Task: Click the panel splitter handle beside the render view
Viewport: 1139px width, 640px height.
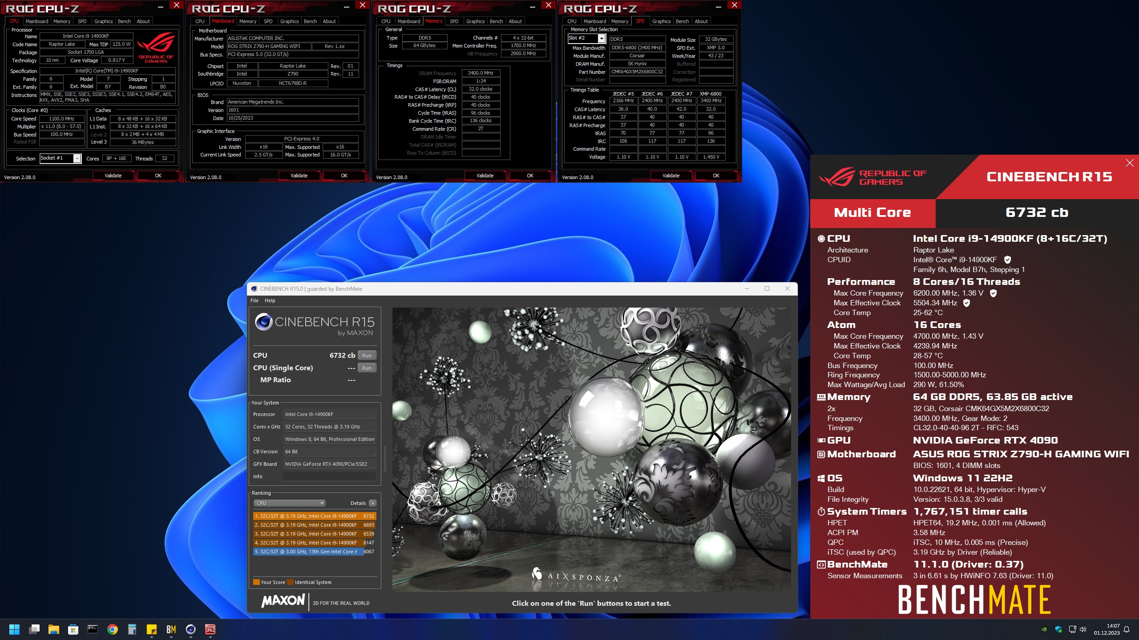Action: pos(385,459)
